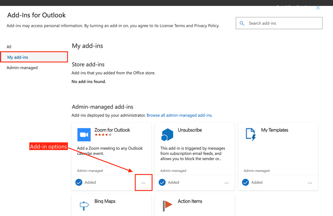Screen dimensions: 333x216
Task: Click the Unsubscribe add-in description text
Action: (193, 153)
